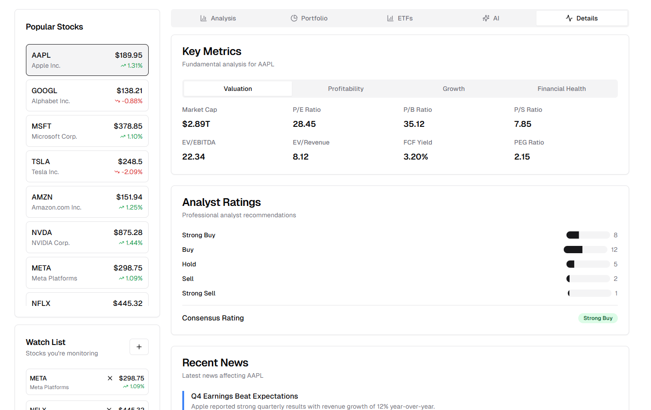Remove META from watch list with X
This screenshot has height=410, width=651.
110,378
